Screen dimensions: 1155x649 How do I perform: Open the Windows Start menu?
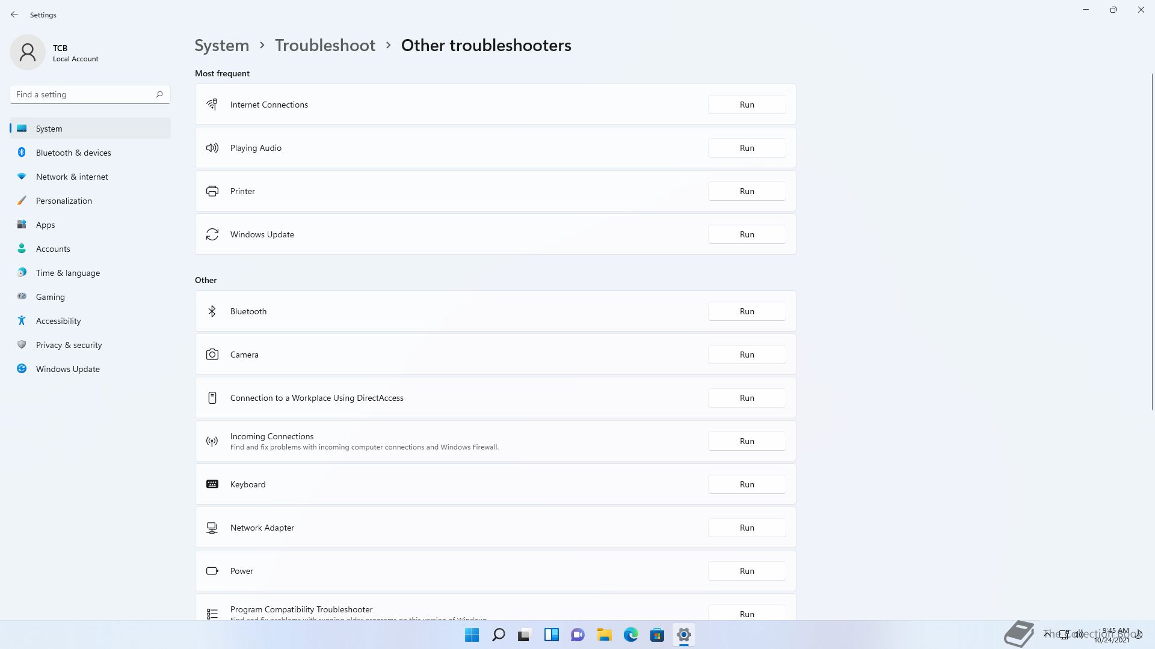pyautogui.click(x=472, y=635)
